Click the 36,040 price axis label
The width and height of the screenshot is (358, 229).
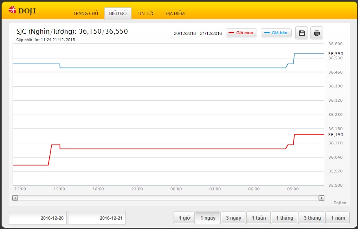point(336,157)
